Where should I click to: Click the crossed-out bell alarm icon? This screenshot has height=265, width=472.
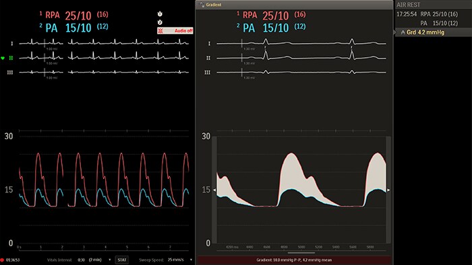tap(160, 31)
